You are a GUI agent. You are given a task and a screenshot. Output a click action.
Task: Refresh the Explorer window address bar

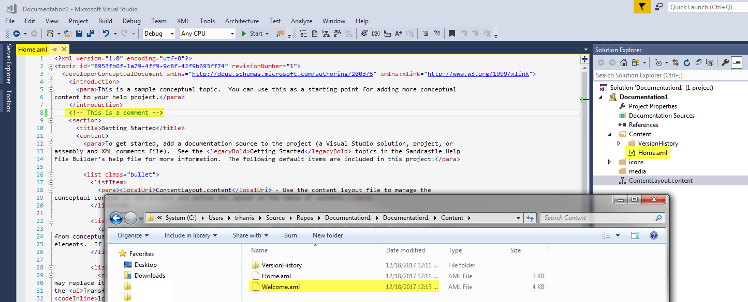click(531, 218)
